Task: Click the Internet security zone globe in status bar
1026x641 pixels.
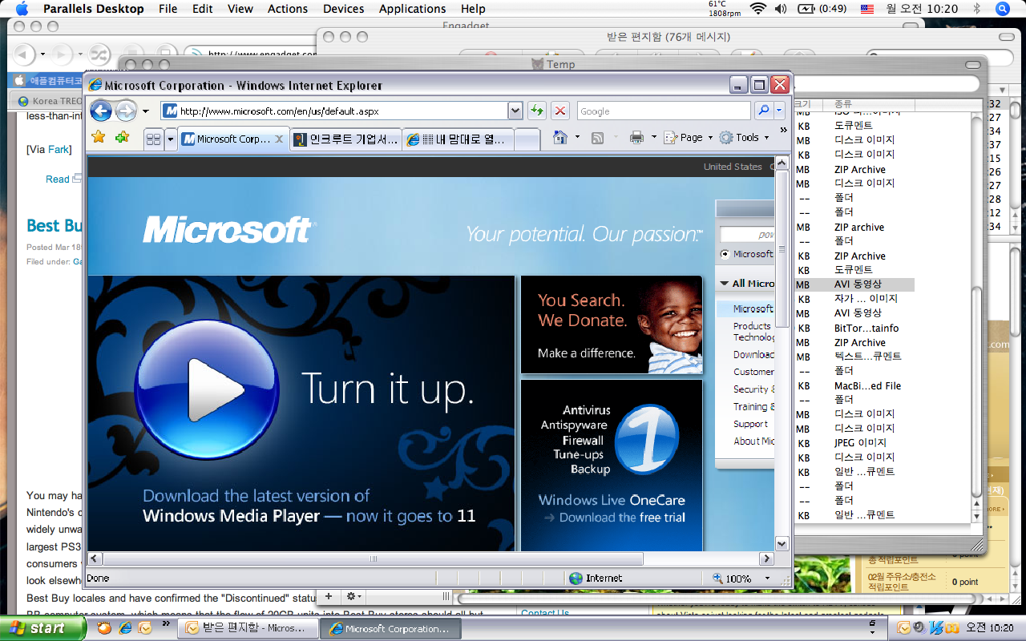Action: [x=576, y=578]
